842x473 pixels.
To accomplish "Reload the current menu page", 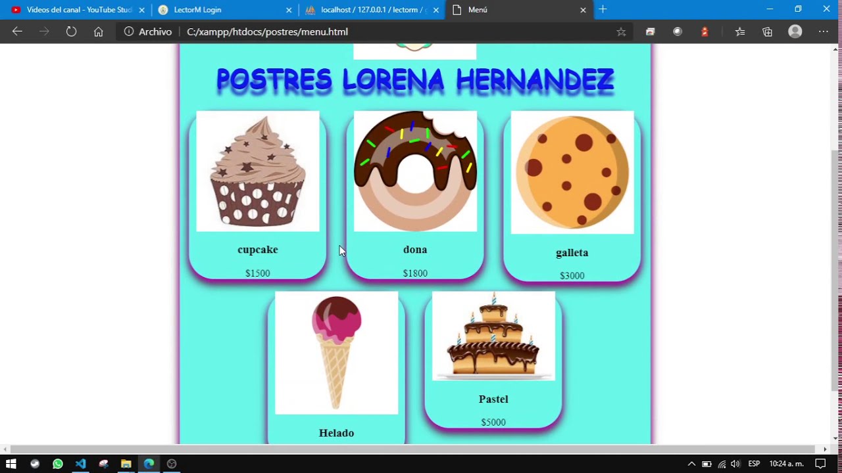I will [x=71, y=32].
